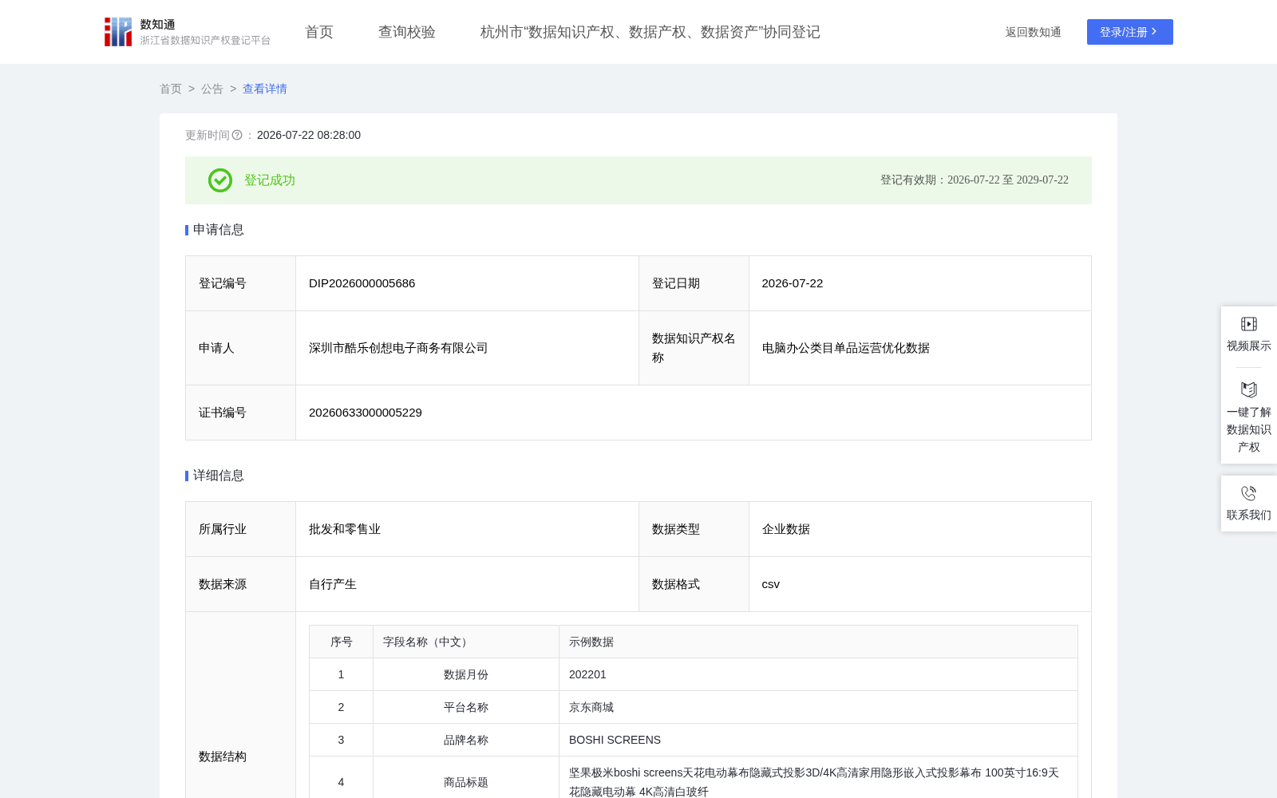Select certificate number 20260633000005229
Screen dimensions: 1277x798
[366, 413]
